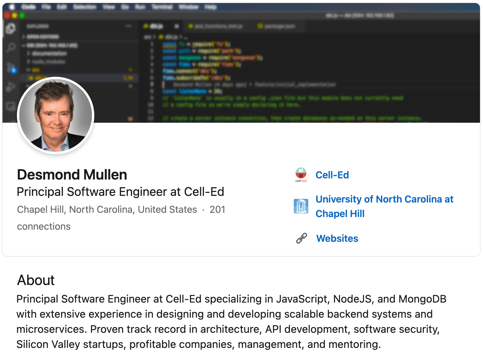Click the About section heading
This screenshot has height=360, width=483.
click(x=36, y=280)
